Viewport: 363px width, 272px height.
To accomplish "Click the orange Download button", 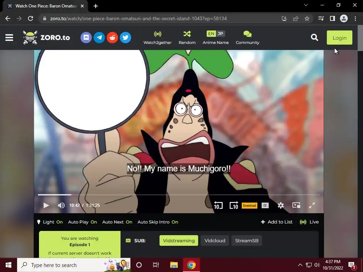I will pos(250,205).
